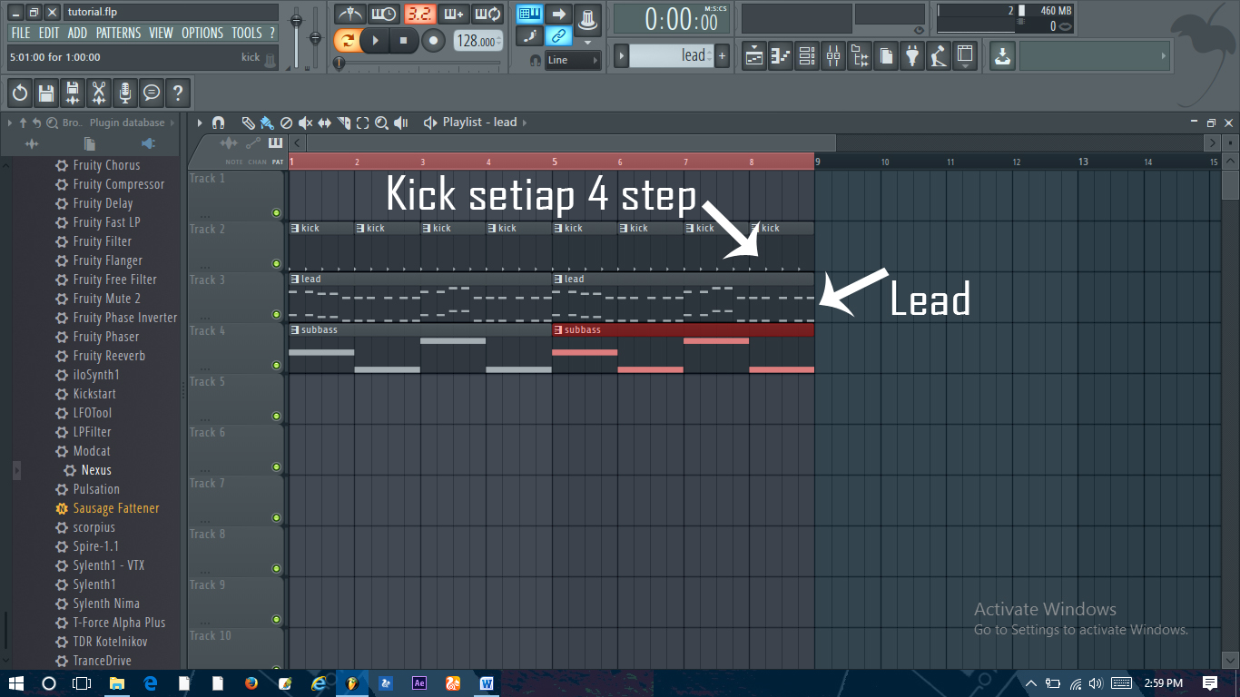Toggle link-to-controller chain button
This screenshot has width=1240, height=697.
[559, 36]
